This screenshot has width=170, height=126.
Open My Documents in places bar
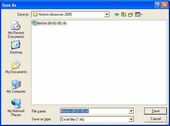[x=16, y=67]
